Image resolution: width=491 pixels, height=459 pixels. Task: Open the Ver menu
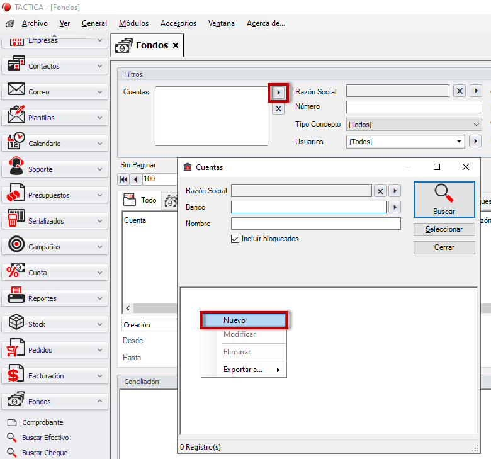(x=65, y=23)
